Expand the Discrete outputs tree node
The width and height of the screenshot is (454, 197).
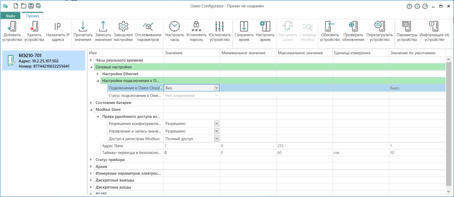click(x=91, y=180)
